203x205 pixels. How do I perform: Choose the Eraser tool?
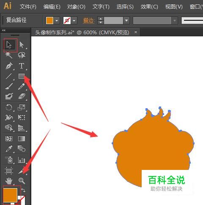22,96
